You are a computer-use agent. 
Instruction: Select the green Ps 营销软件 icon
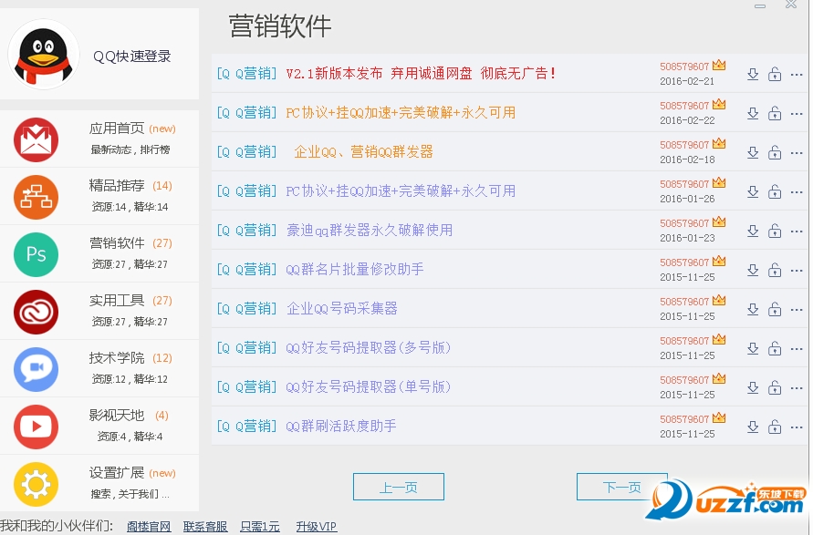[x=36, y=254]
